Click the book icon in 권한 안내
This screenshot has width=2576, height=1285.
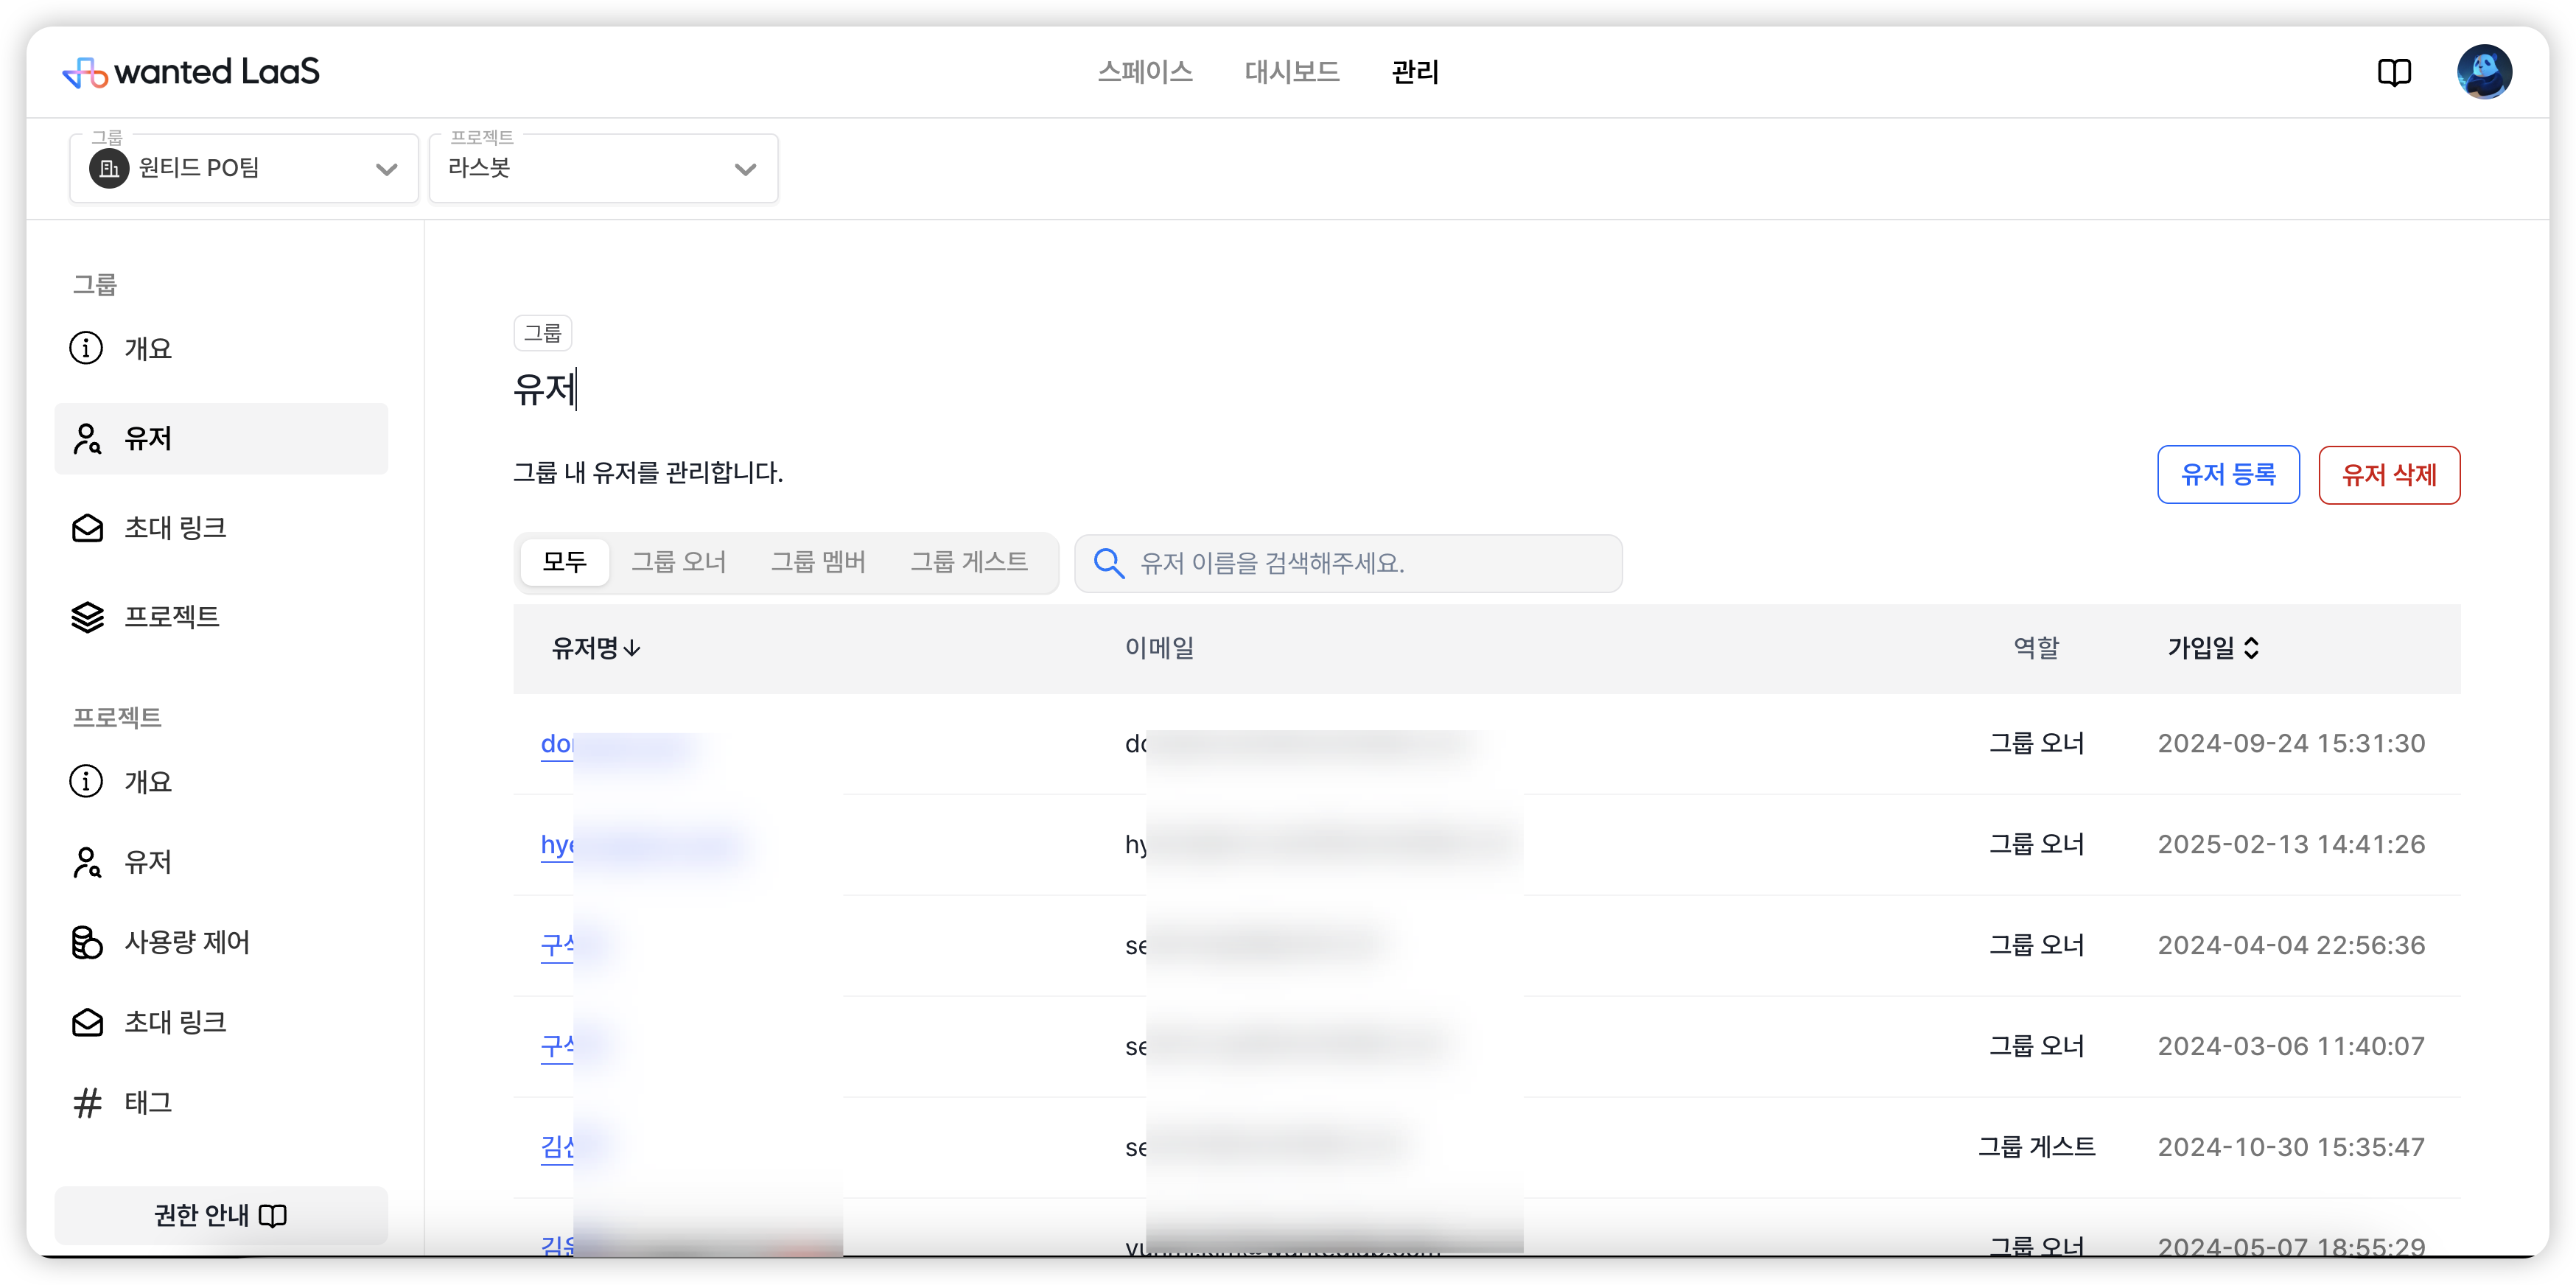pos(272,1215)
